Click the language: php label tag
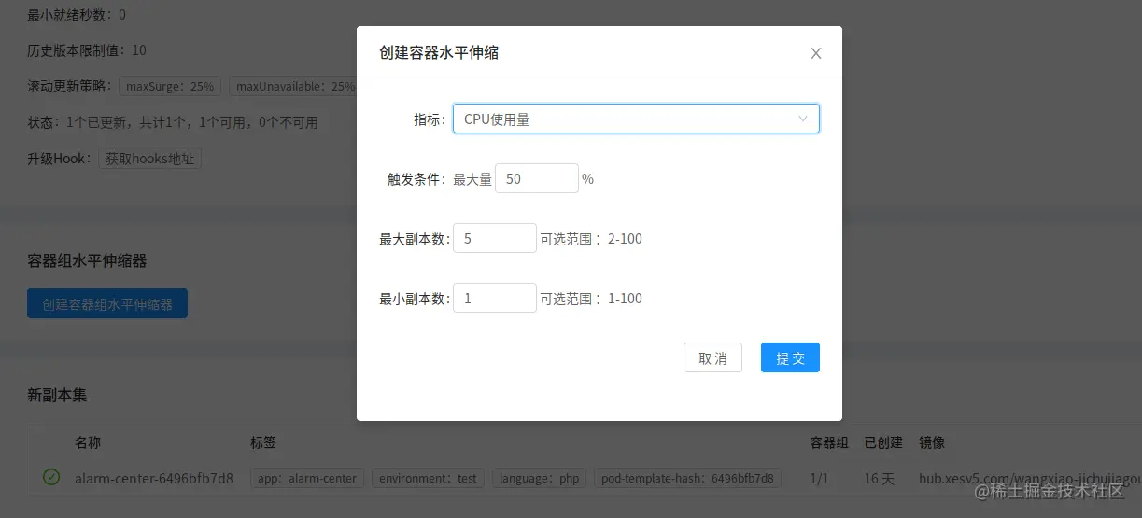 pos(539,478)
